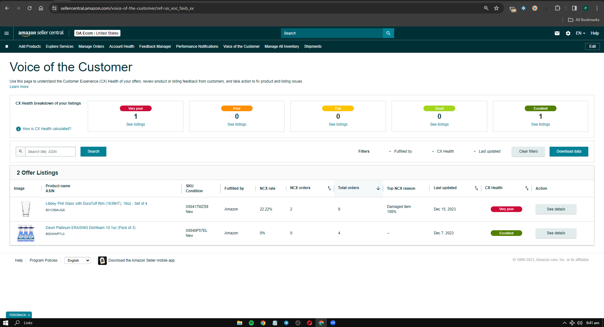Open Feedback Manager from the menu bar
604x327 pixels.
pos(155,46)
